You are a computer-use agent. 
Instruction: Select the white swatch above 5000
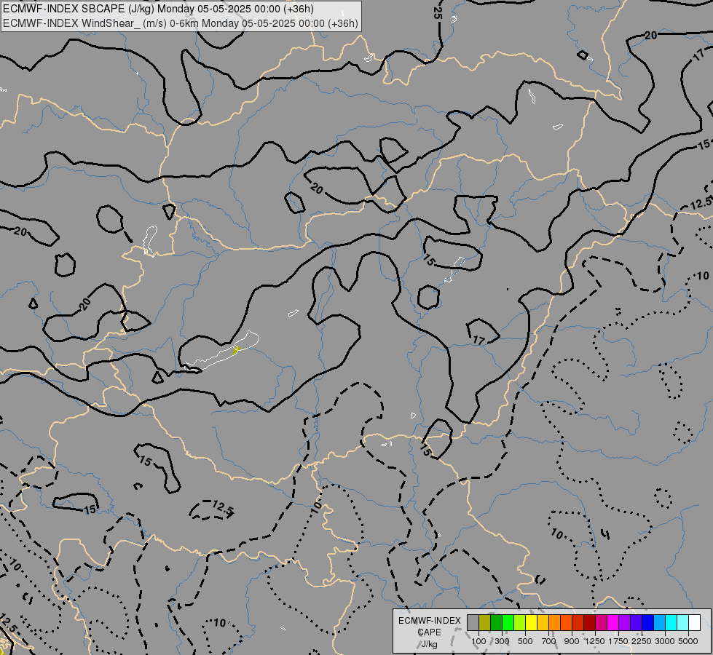point(694,623)
